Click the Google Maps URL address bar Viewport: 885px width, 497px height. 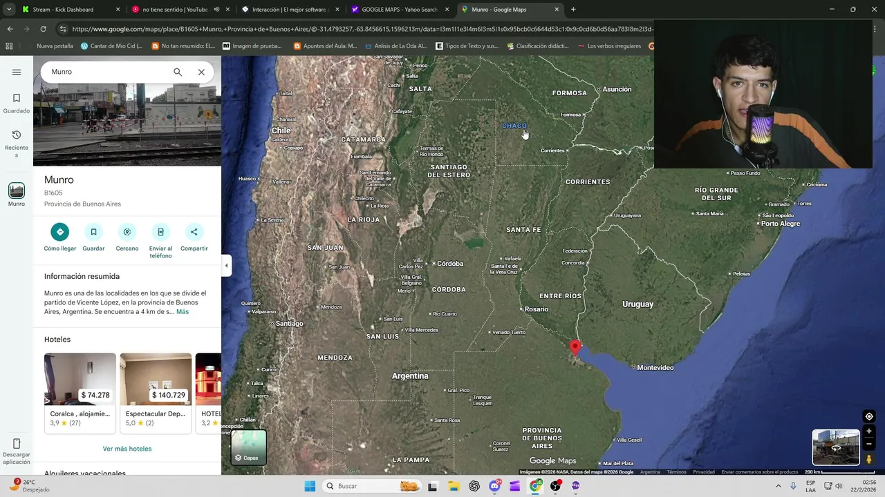point(362,29)
